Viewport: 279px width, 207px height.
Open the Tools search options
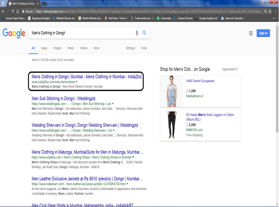coord(144,48)
